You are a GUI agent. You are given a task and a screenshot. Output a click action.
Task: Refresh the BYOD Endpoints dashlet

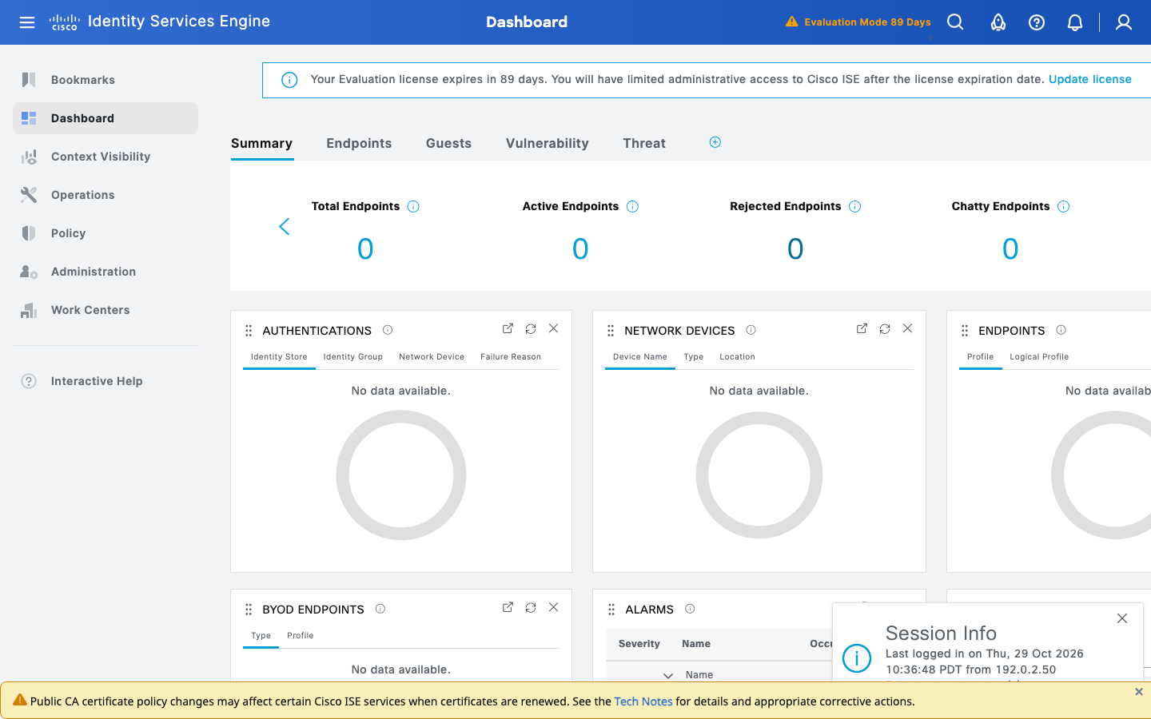531,607
